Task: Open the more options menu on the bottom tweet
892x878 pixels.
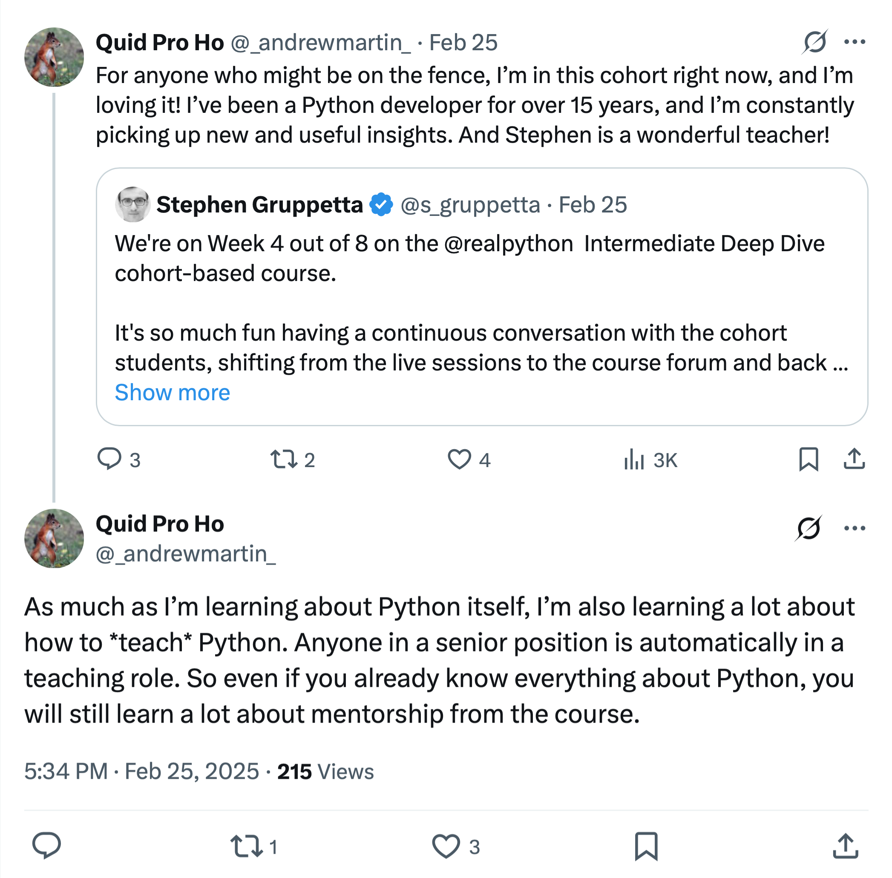Action: [x=855, y=529]
